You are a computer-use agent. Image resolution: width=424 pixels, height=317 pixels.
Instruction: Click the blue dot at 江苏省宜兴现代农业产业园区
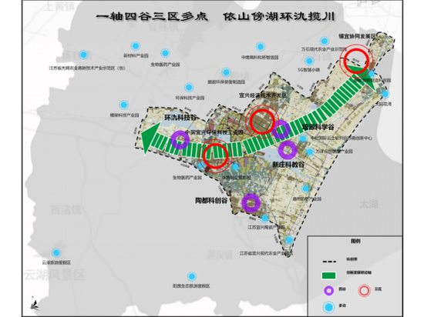[289, 239]
